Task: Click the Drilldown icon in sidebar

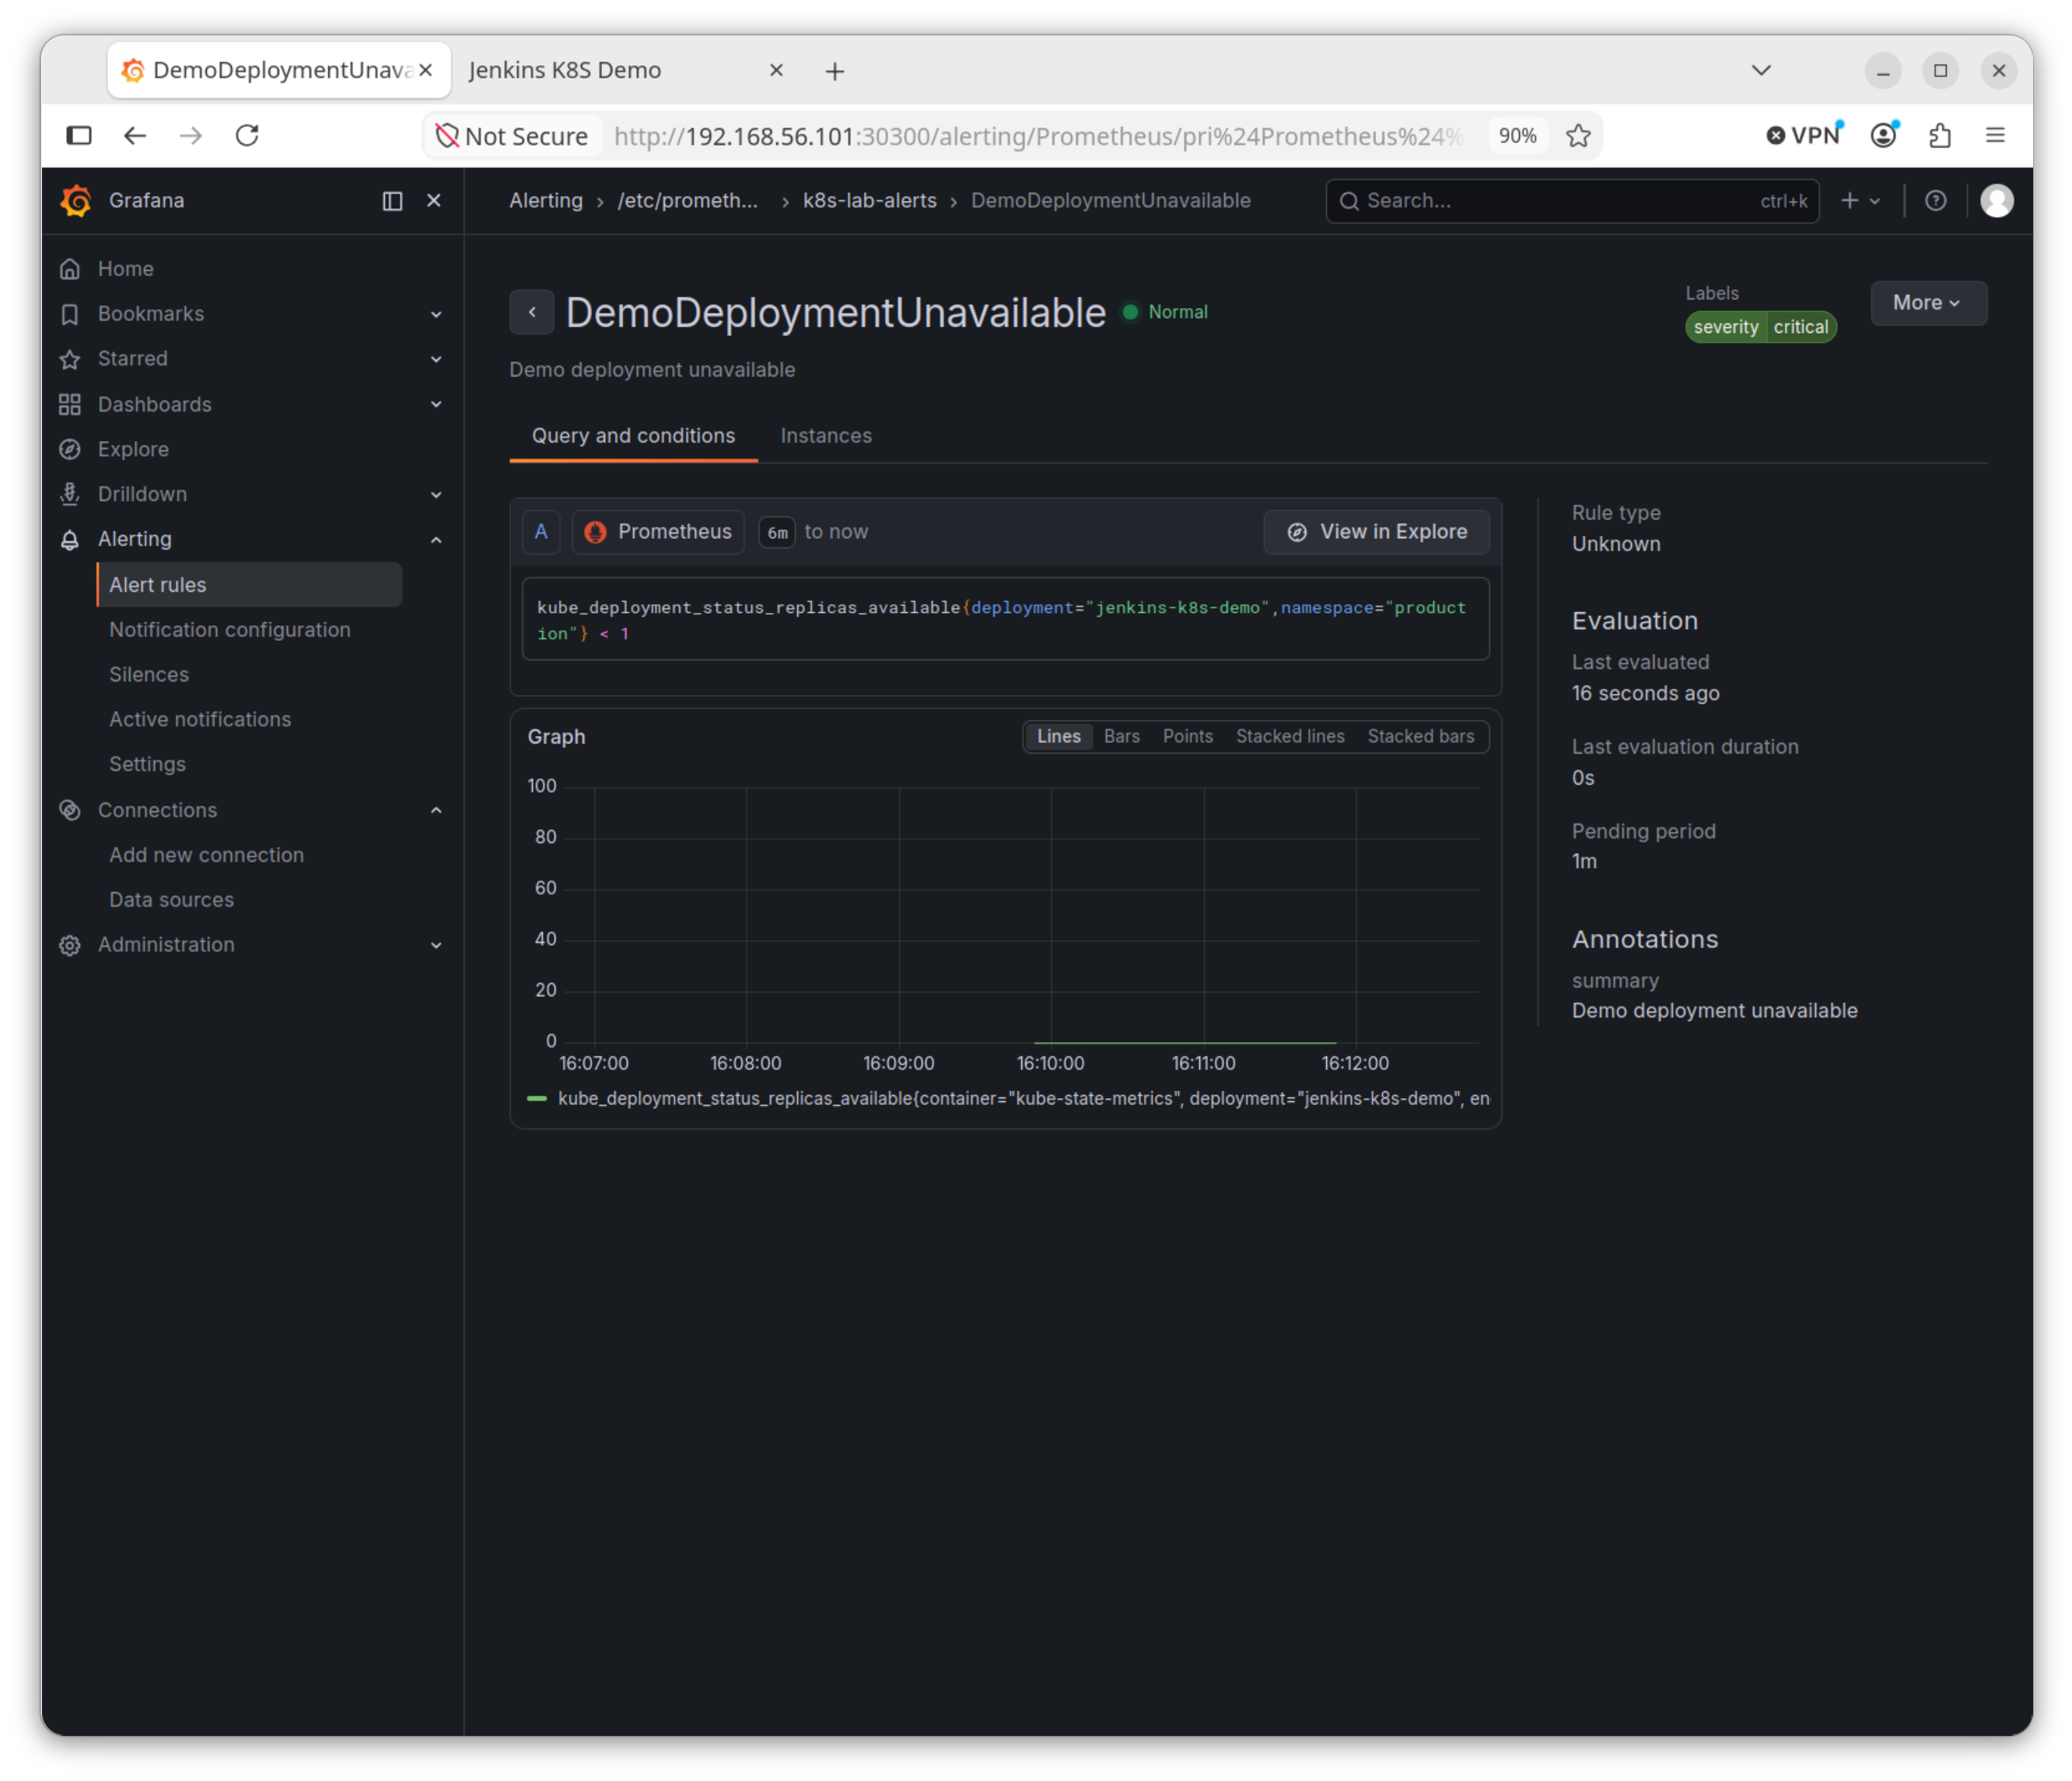Action: click(x=70, y=494)
